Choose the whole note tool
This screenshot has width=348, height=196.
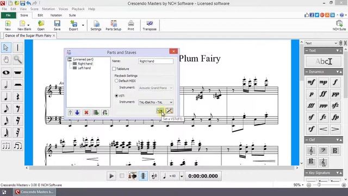point(6,72)
